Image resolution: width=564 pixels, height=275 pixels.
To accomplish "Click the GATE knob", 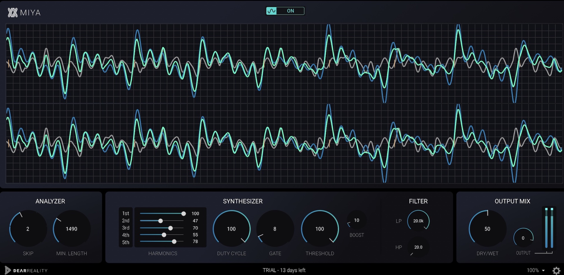I will 275,229.
